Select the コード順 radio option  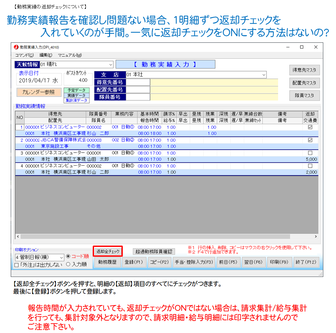[68, 256]
